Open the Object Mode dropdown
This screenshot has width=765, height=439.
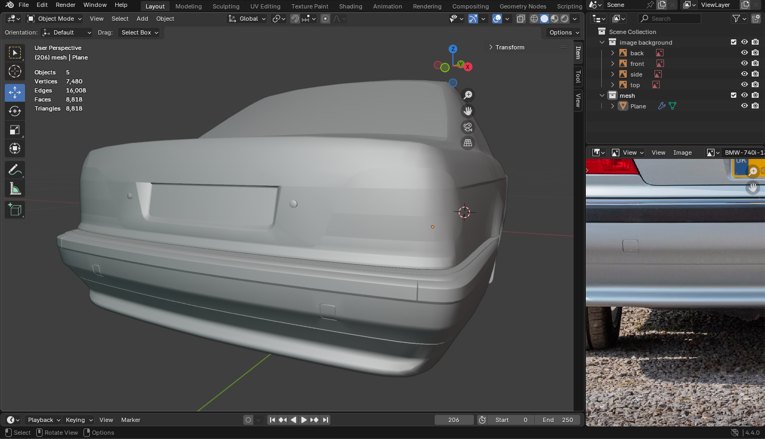pyautogui.click(x=55, y=19)
